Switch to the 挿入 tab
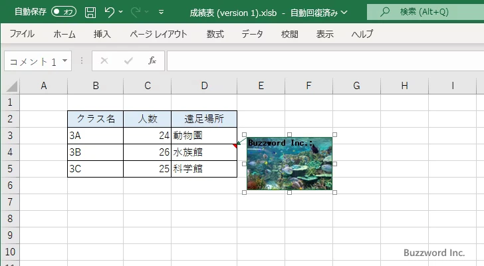Image resolution: width=484 pixels, height=266 pixels. point(102,34)
